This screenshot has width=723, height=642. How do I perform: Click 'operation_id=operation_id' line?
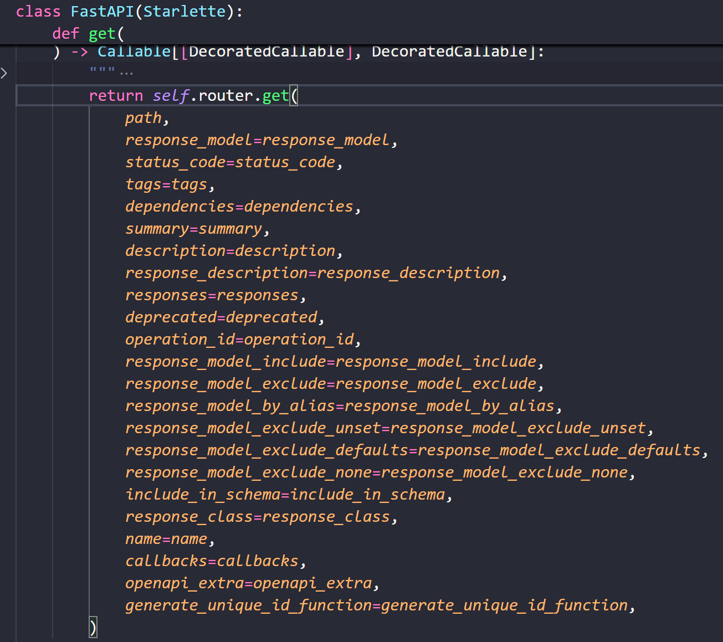[x=243, y=340]
